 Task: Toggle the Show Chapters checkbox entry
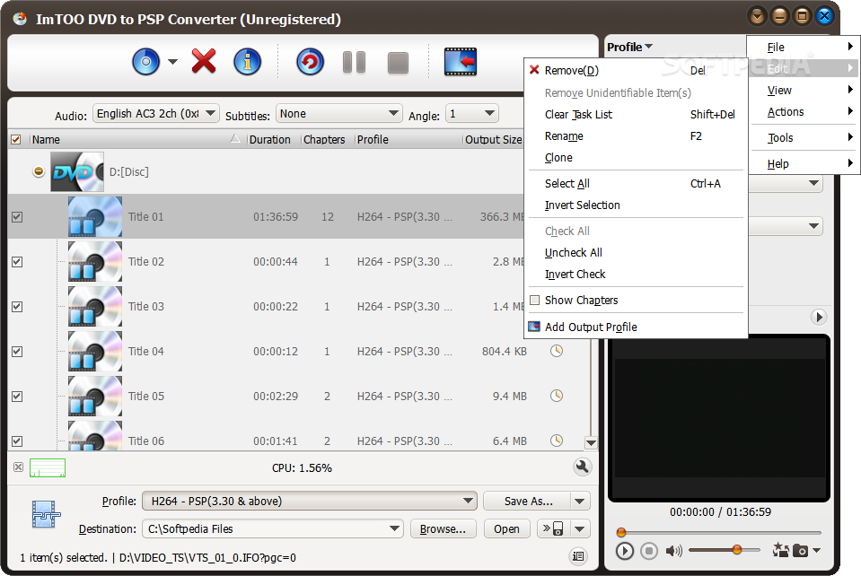pos(636,300)
